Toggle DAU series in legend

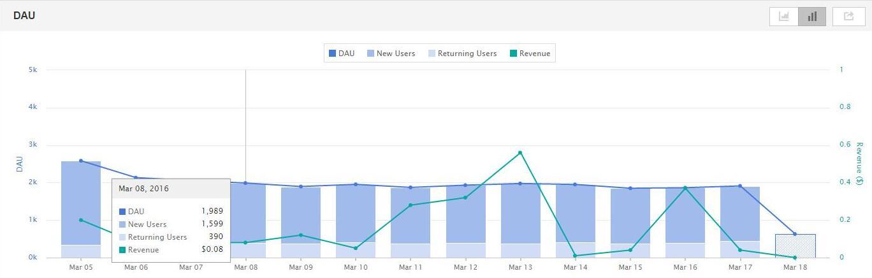click(x=342, y=54)
